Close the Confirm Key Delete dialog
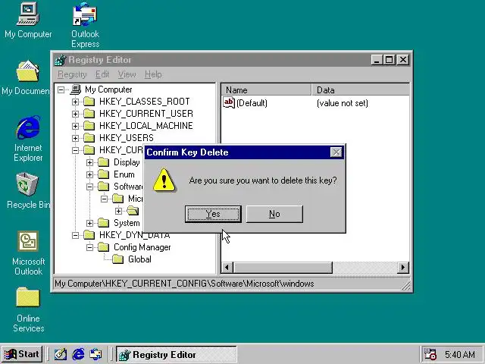485x364 pixels. coord(336,152)
